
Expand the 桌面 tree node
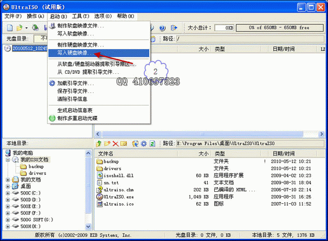(x=8, y=186)
